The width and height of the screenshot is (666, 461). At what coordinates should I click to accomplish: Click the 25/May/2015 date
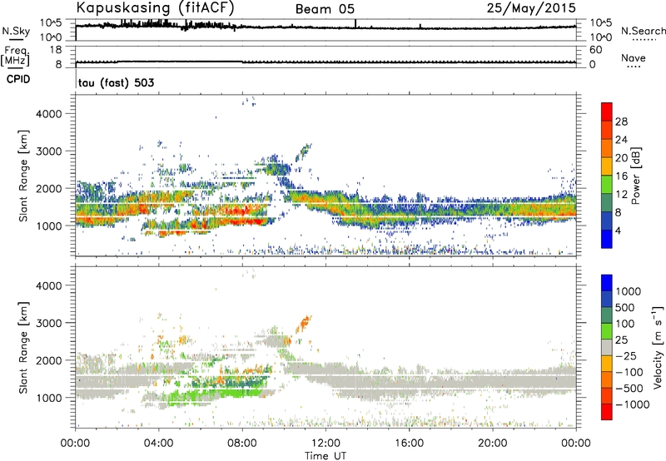point(531,7)
